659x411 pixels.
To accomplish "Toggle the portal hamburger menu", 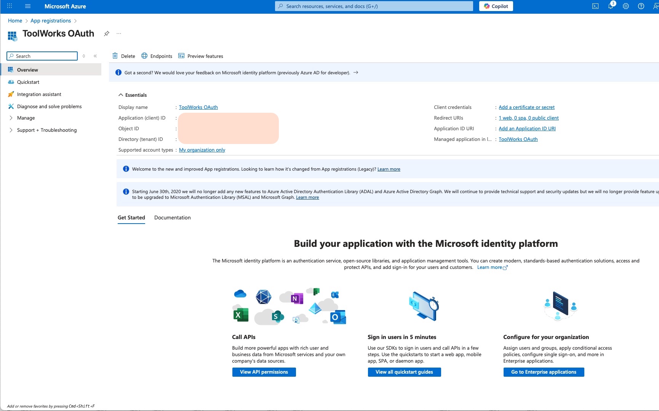I will [28, 6].
